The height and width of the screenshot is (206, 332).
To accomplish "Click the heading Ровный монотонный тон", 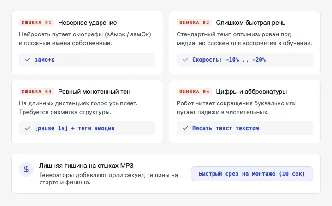I will point(94,92).
